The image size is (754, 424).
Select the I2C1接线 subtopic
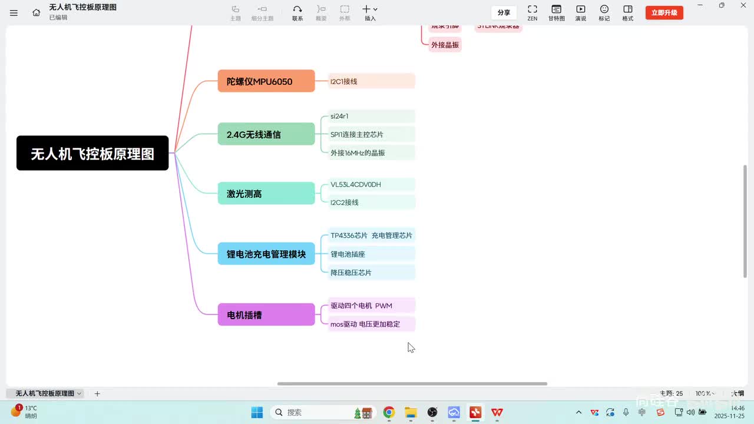click(372, 81)
